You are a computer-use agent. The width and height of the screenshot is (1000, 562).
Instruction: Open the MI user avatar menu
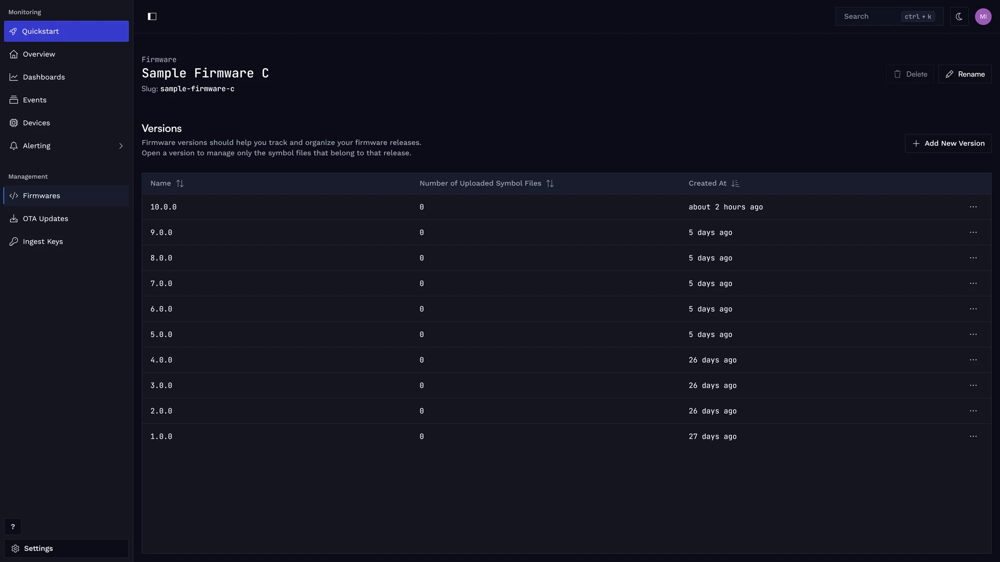[x=983, y=17]
